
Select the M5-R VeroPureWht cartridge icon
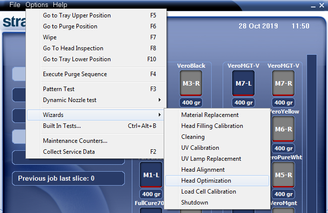point(284,175)
